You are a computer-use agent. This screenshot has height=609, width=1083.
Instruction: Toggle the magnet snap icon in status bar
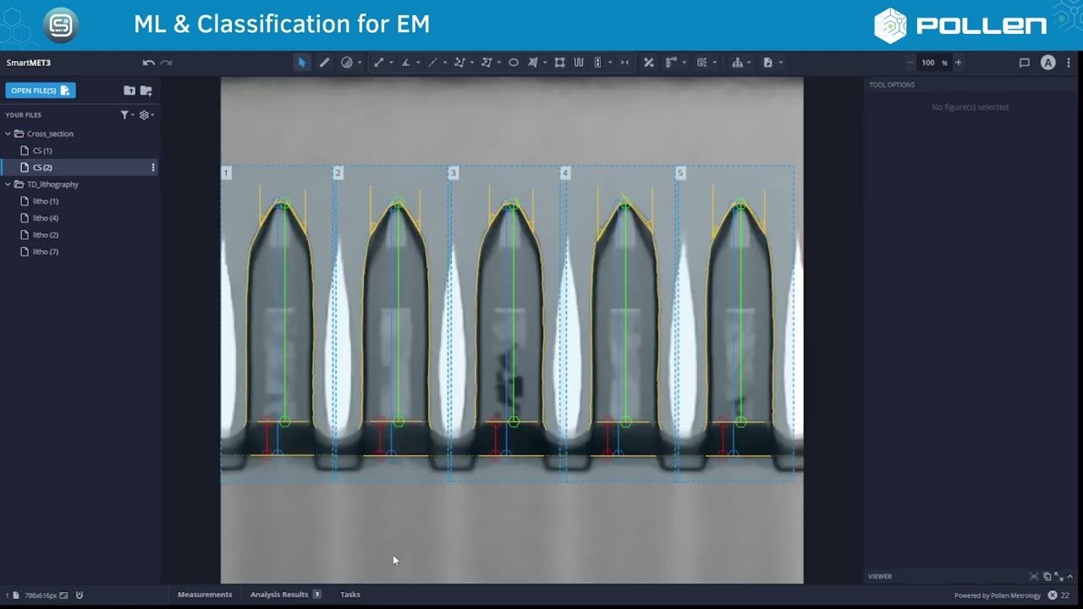(x=80, y=595)
